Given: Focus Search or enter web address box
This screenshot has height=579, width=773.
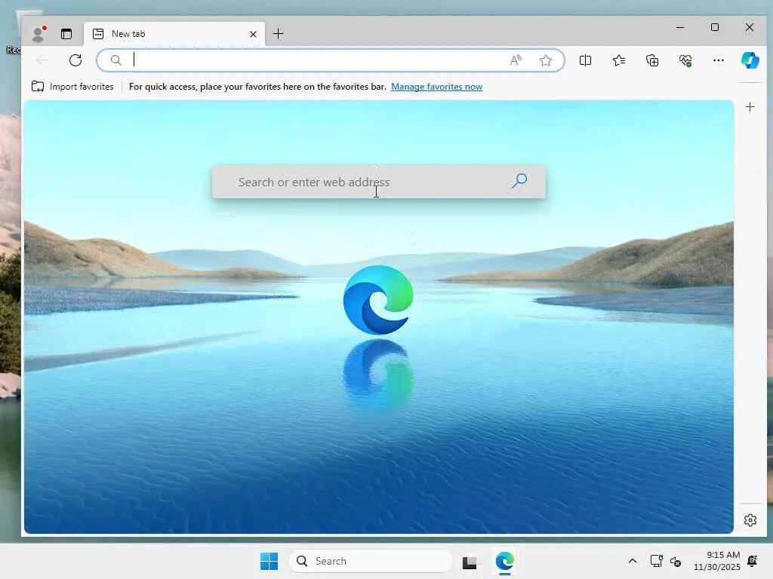Looking at the screenshot, I should pos(379,182).
